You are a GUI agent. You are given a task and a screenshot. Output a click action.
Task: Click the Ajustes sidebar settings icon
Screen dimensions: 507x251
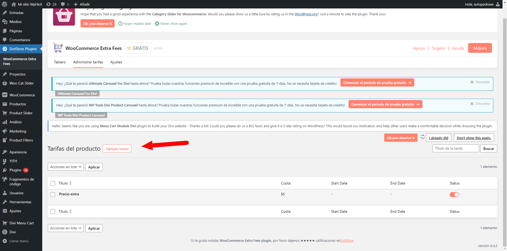coord(5,211)
